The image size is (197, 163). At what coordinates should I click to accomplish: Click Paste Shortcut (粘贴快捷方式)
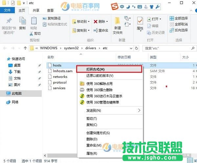[x=55, y=24]
